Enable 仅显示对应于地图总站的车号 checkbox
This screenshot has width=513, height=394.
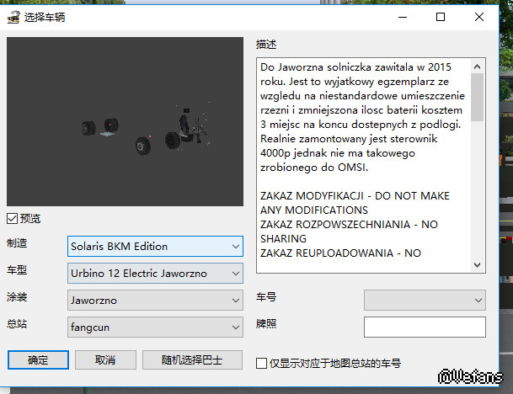(261, 363)
